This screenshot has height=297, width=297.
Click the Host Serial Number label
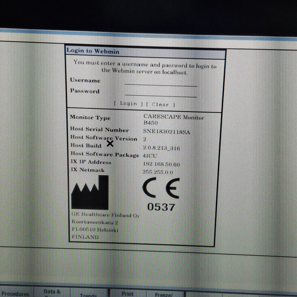point(99,129)
